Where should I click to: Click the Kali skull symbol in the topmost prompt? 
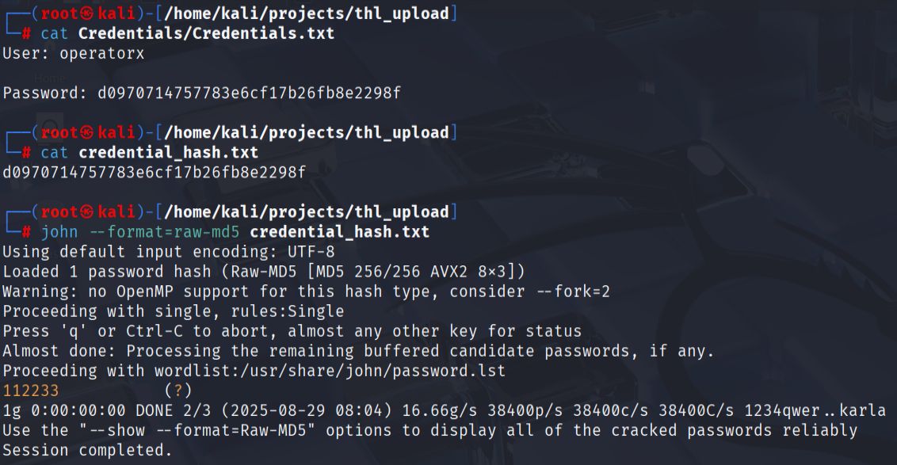click(88, 13)
